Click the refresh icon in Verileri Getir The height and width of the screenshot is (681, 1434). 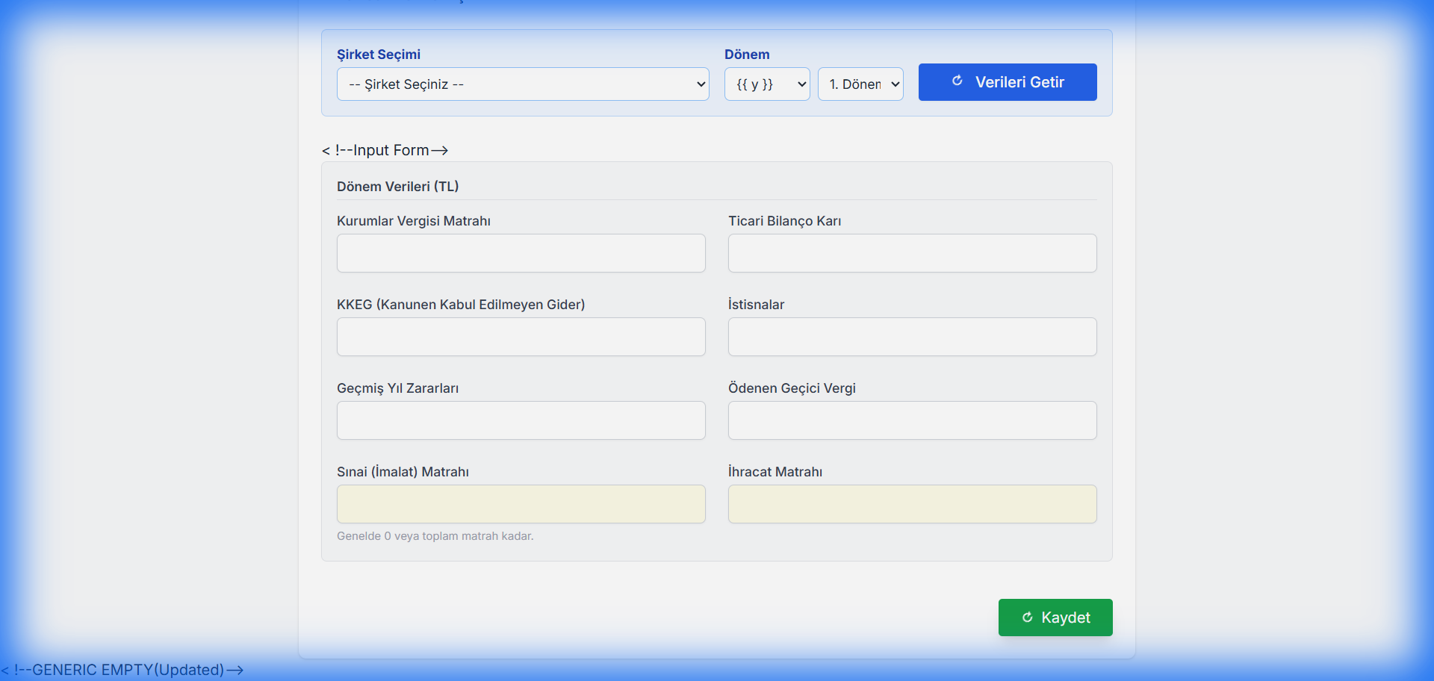click(957, 81)
